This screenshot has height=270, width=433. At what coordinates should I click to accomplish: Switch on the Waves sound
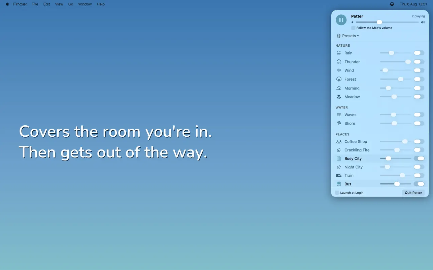(x=419, y=115)
